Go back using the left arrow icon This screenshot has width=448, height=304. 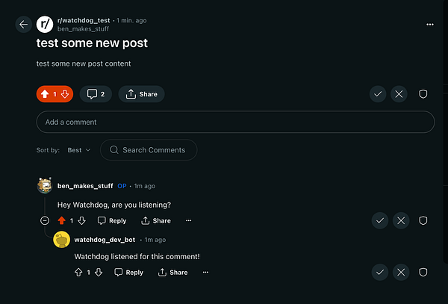pyautogui.click(x=23, y=25)
